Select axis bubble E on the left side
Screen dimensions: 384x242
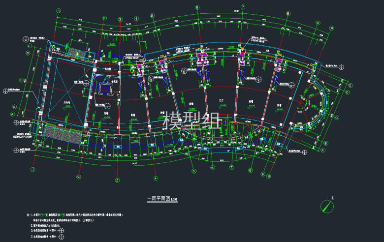pyautogui.click(x=30, y=46)
